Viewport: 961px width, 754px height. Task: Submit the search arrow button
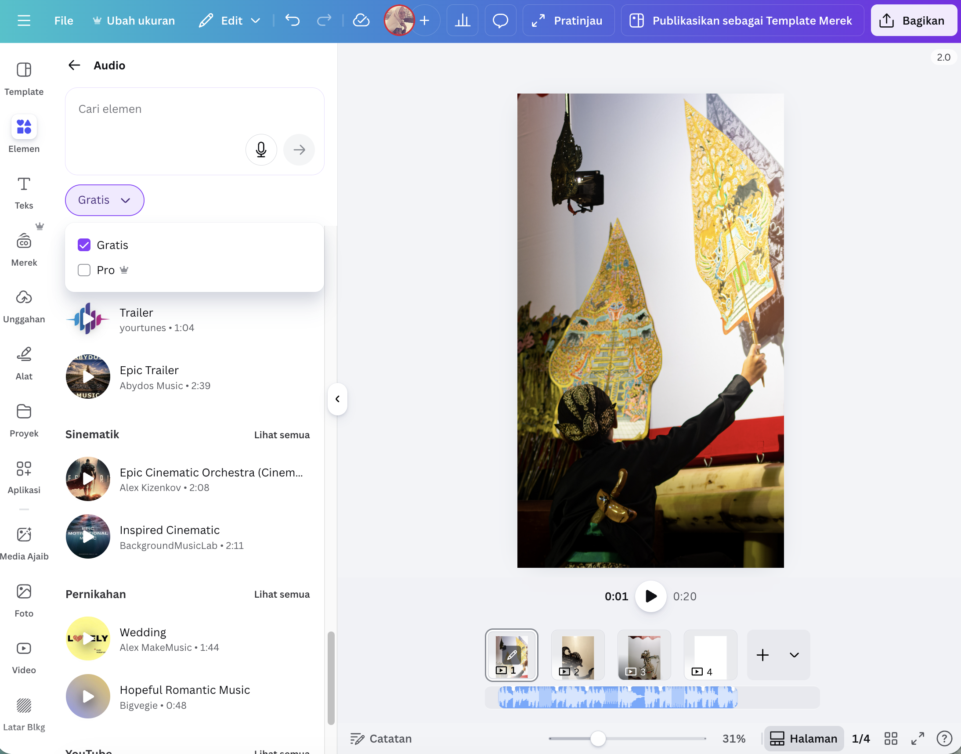pos(299,150)
